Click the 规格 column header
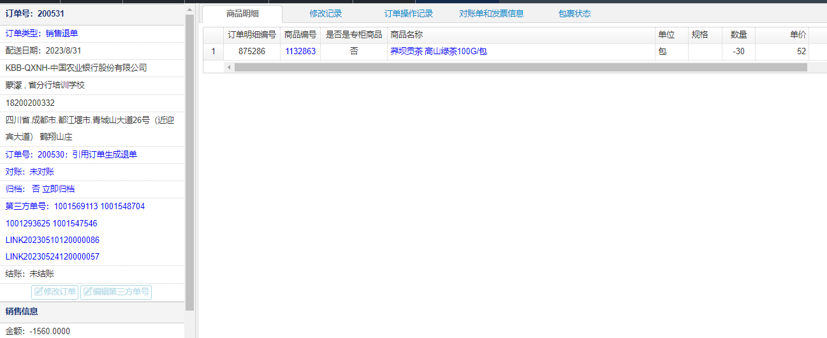The image size is (827, 338). click(705, 35)
